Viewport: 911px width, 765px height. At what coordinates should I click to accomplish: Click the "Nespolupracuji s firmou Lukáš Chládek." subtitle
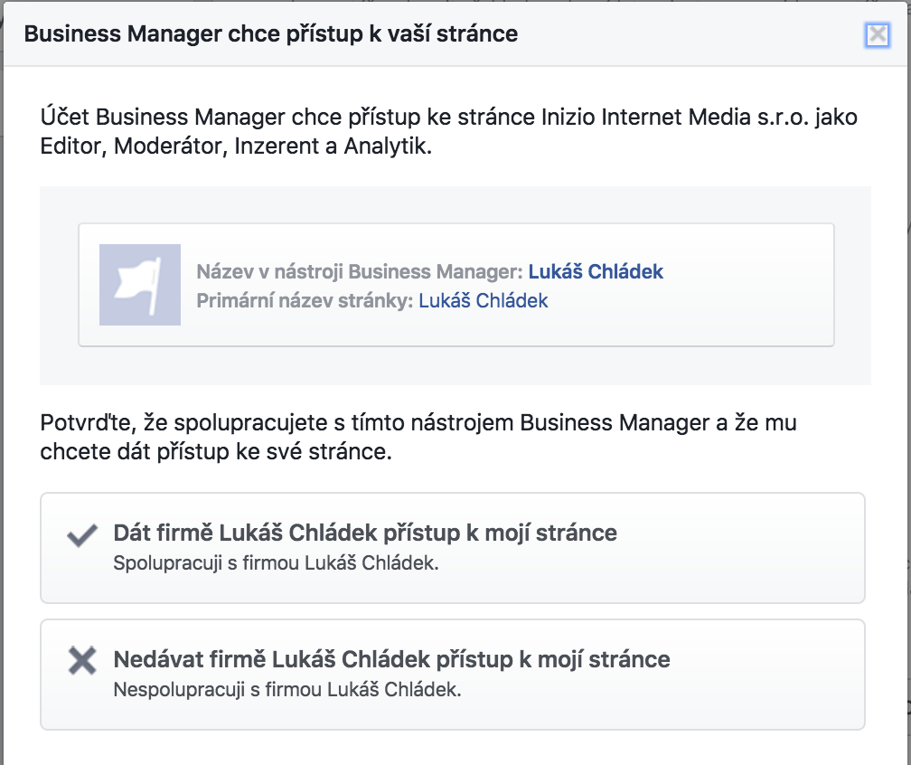coord(287,689)
